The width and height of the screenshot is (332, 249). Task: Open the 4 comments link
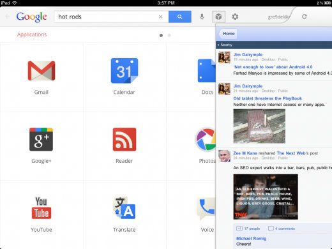pos(282,229)
